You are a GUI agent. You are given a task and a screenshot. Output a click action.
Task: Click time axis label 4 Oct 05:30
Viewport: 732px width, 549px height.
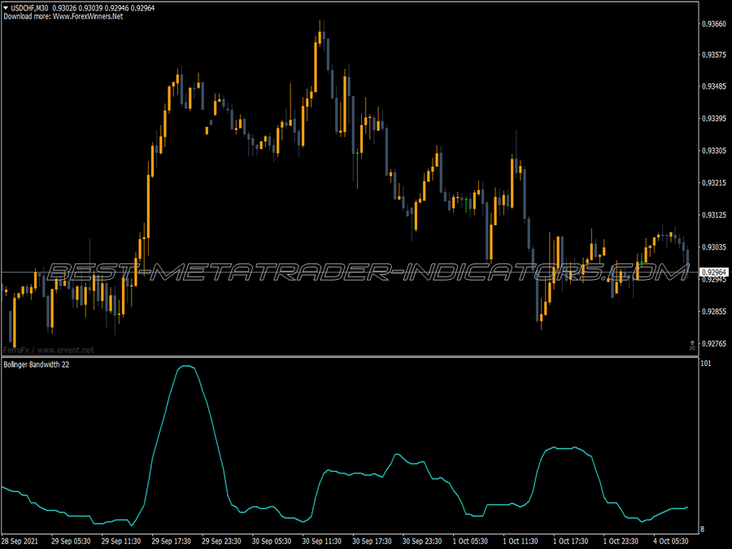point(671,541)
